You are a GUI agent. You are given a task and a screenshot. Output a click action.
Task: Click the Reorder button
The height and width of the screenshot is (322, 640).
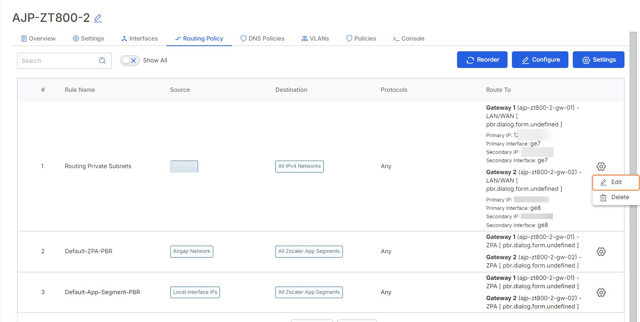pyautogui.click(x=482, y=60)
